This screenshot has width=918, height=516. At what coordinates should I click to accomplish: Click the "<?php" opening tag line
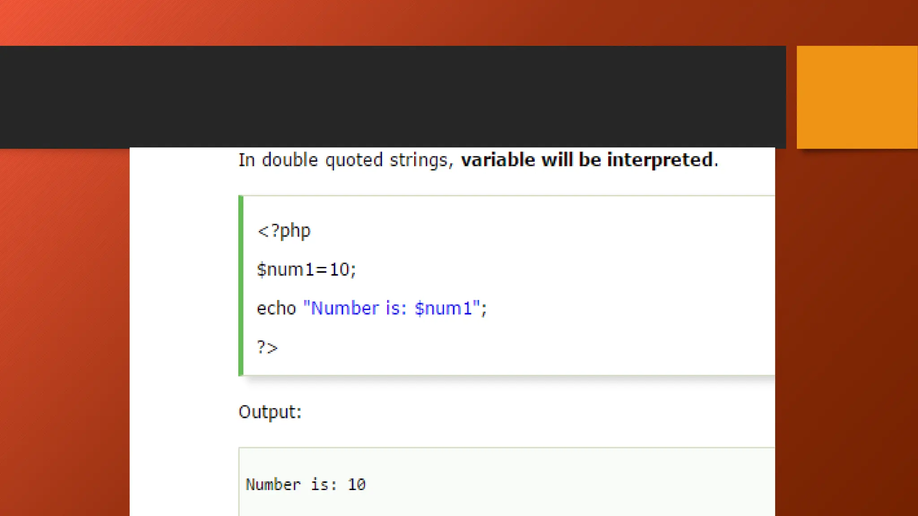tap(284, 231)
